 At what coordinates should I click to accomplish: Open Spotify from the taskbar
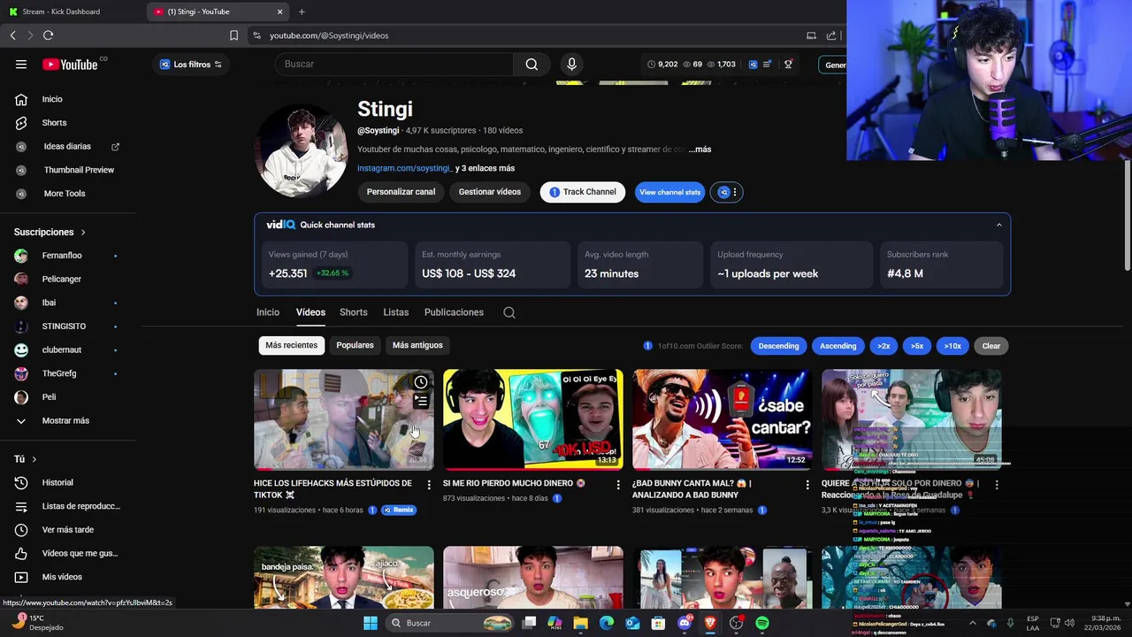tap(762, 623)
